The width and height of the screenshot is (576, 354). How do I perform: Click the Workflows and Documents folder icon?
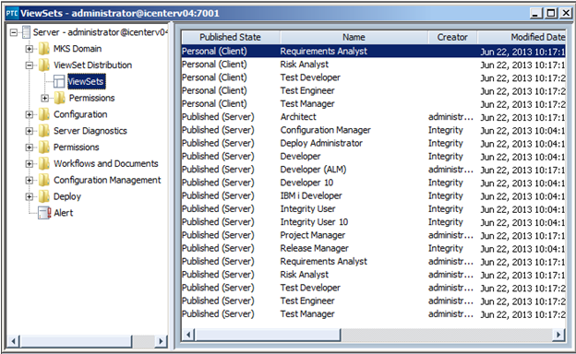coord(44,163)
